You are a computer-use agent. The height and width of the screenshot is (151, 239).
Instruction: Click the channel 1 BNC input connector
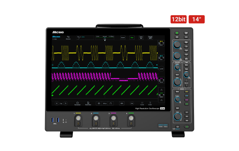point(78,118)
